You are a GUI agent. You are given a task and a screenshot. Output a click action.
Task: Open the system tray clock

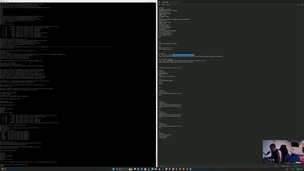click(298, 169)
